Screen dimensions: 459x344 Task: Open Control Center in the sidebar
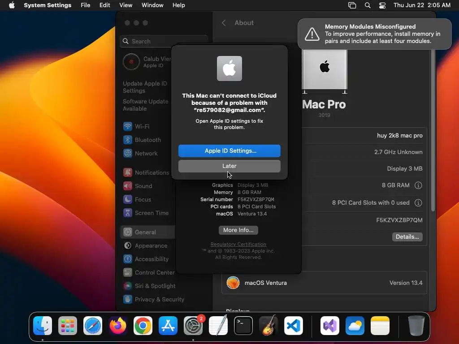tap(148, 273)
